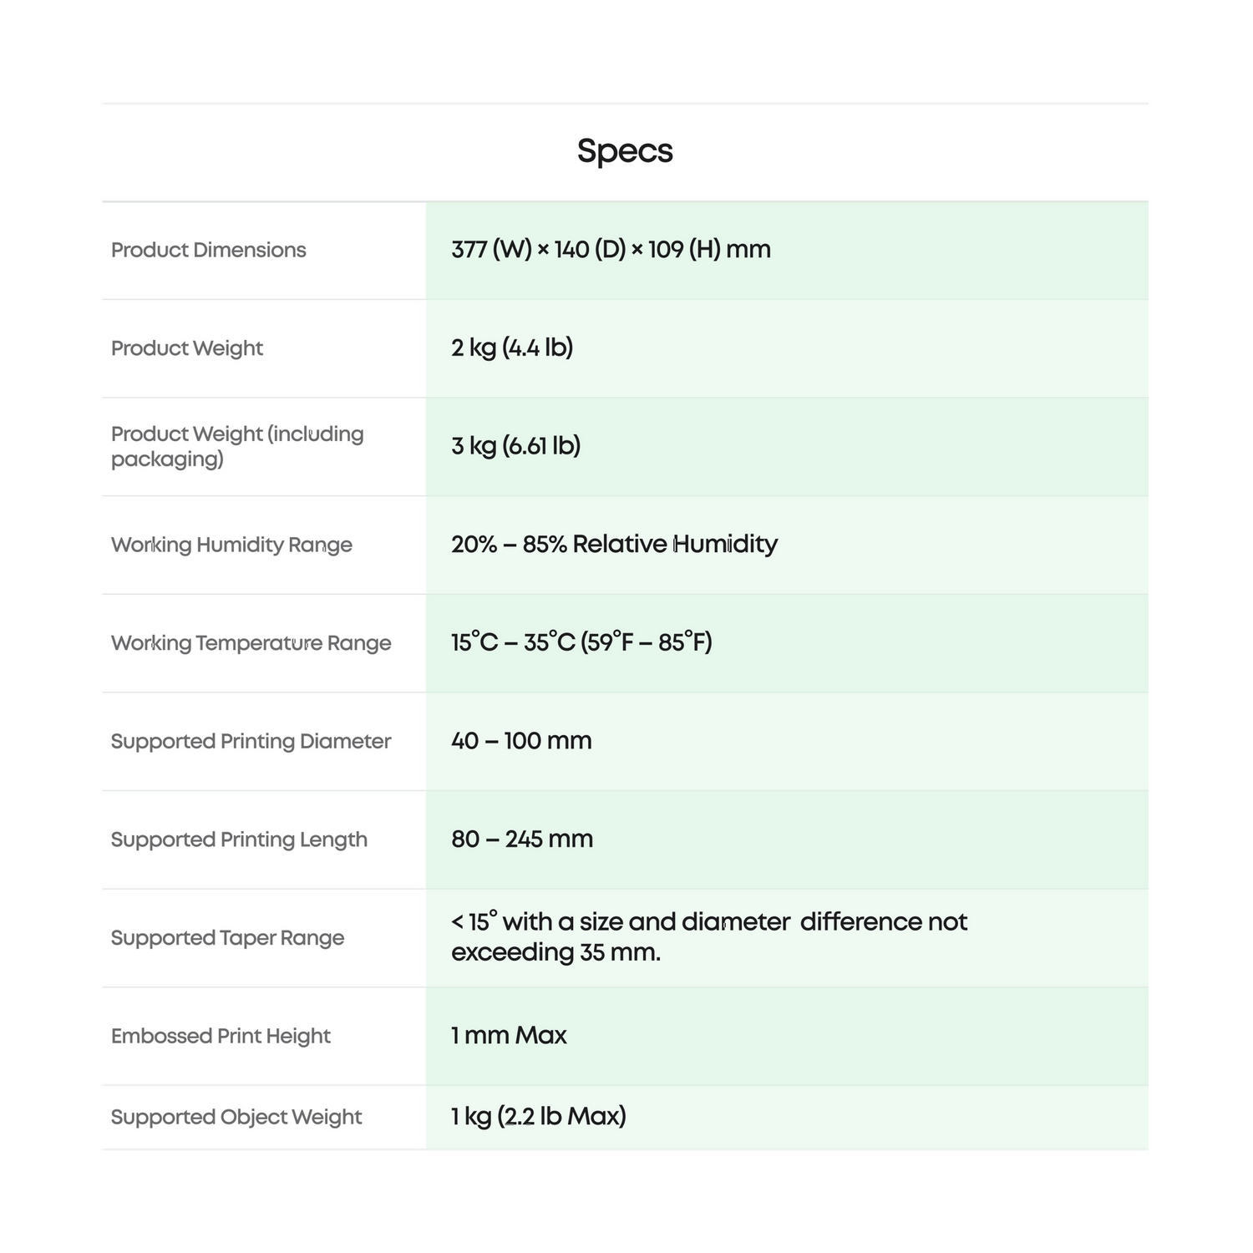Screen dimensions: 1253x1253
Task: Click the Supported Printing Length label
Action: (239, 840)
